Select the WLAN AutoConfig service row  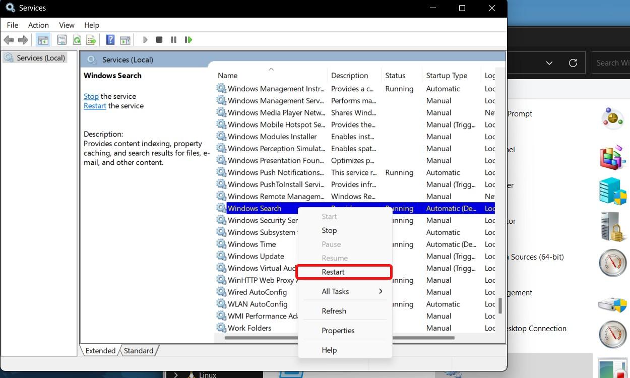[x=355, y=304]
